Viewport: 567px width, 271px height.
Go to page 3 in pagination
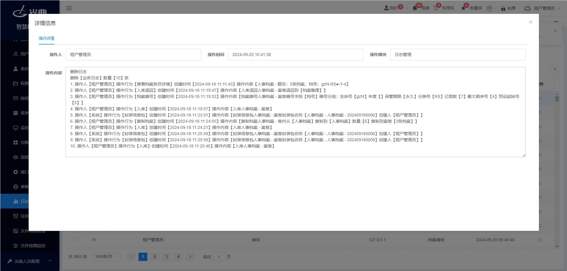pyautogui.click(x=167, y=257)
